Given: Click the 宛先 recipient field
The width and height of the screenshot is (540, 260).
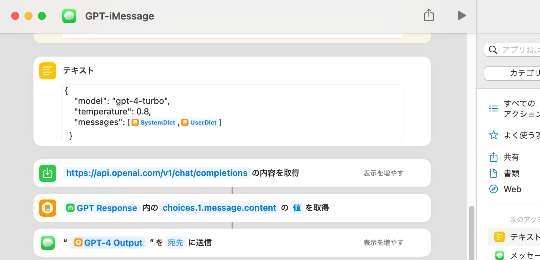Looking at the screenshot, I should 176,242.
